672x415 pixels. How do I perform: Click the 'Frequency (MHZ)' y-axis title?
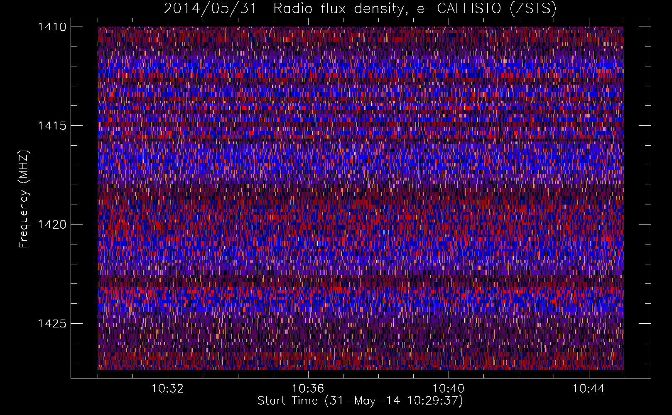pyautogui.click(x=24, y=199)
